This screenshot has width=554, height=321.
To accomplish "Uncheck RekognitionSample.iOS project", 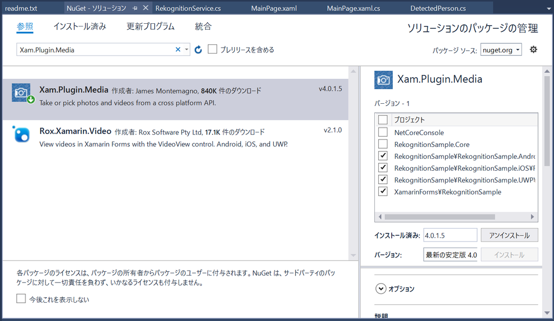I will click(x=382, y=168).
